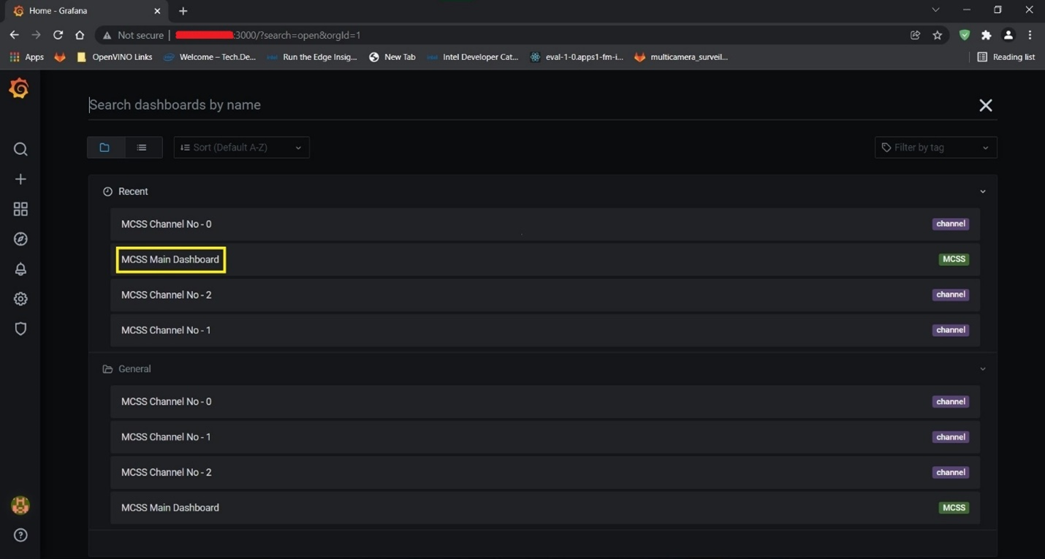This screenshot has height=559, width=1045.
Task: Click the Grafana logo icon
Action: (x=19, y=88)
